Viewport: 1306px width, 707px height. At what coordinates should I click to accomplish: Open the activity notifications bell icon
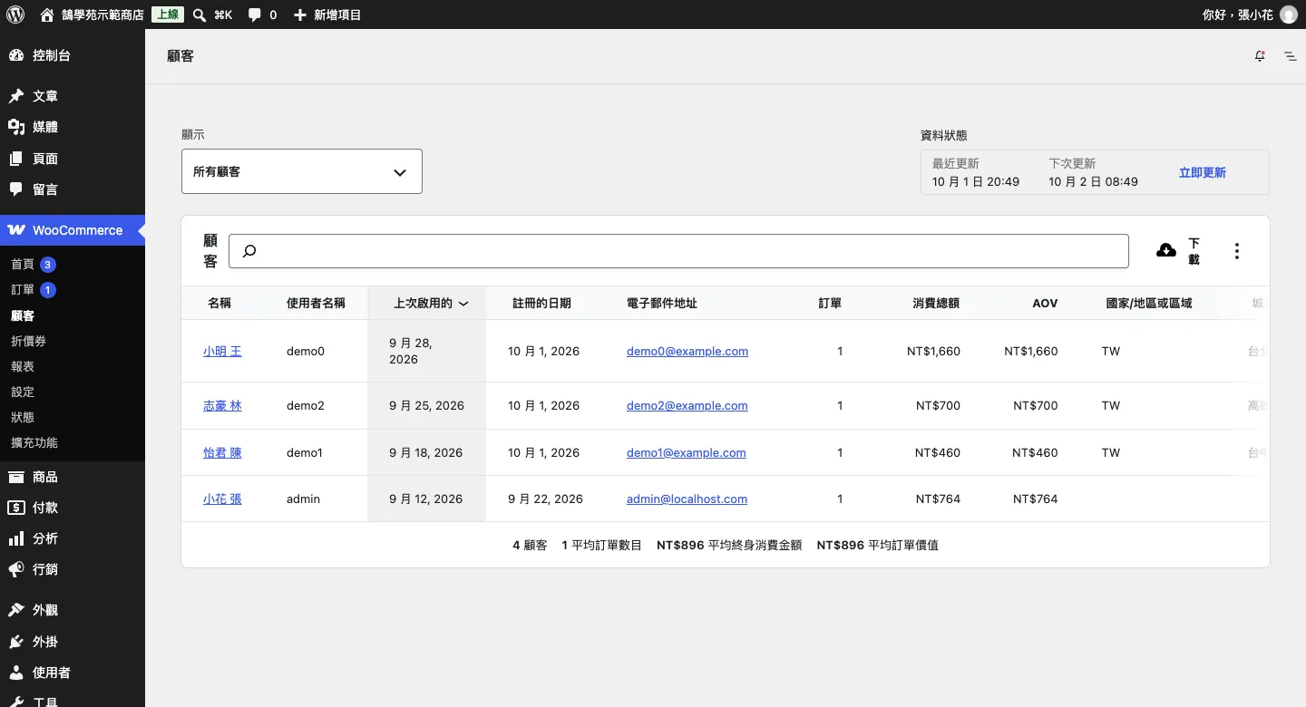point(1260,56)
